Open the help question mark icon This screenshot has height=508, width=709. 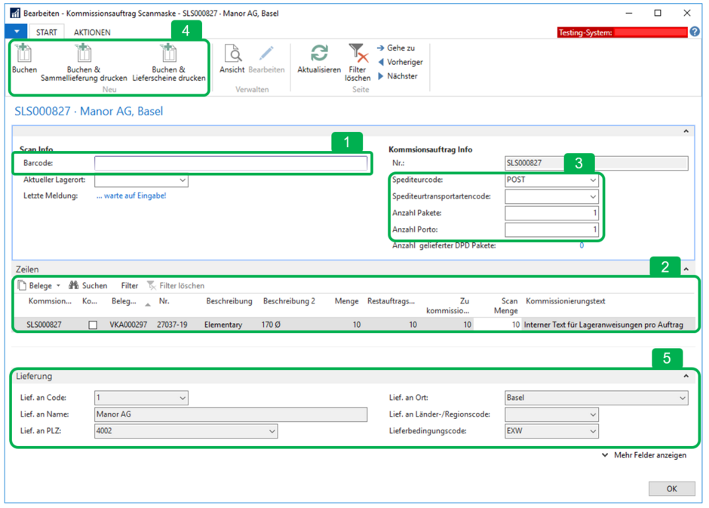[695, 32]
